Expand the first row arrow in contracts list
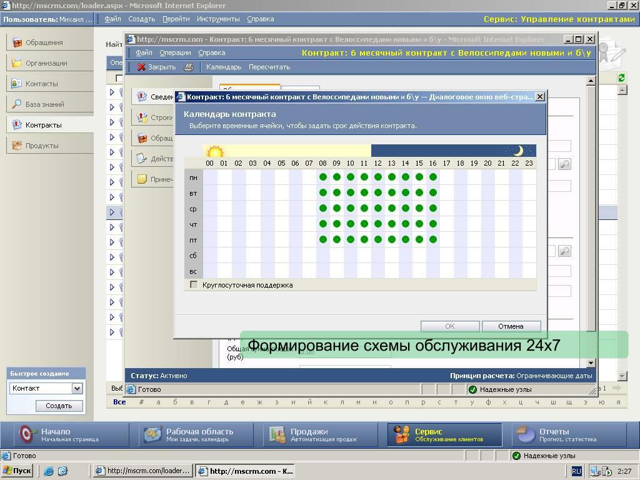Screen dimensions: 640x480 (x=112, y=92)
